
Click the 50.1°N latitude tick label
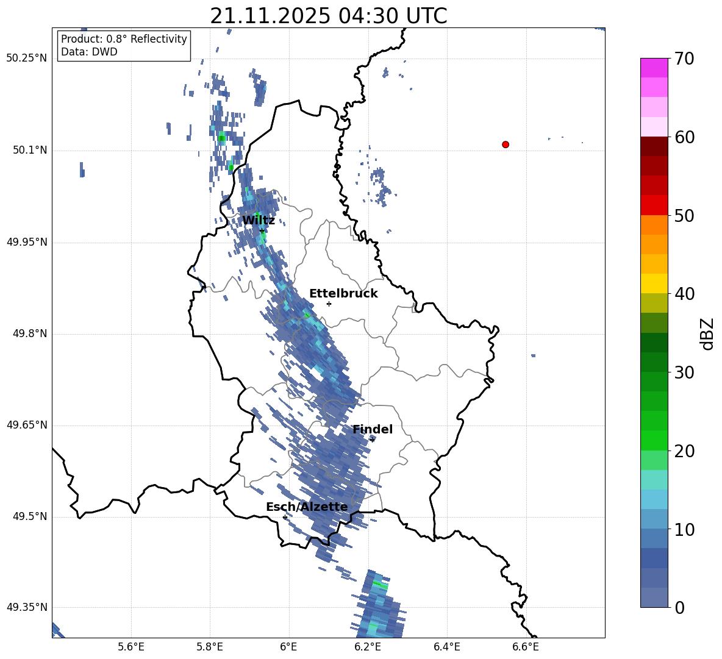(30, 151)
